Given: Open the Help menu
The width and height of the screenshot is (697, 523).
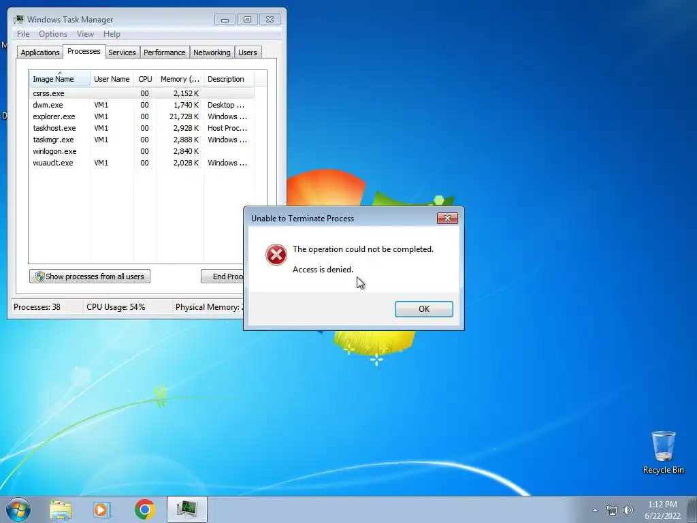Looking at the screenshot, I should point(112,34).
